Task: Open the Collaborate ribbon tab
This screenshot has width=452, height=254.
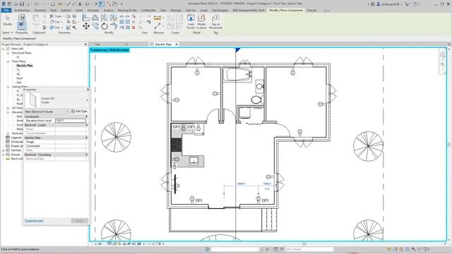Action: (x=148, y=10)
